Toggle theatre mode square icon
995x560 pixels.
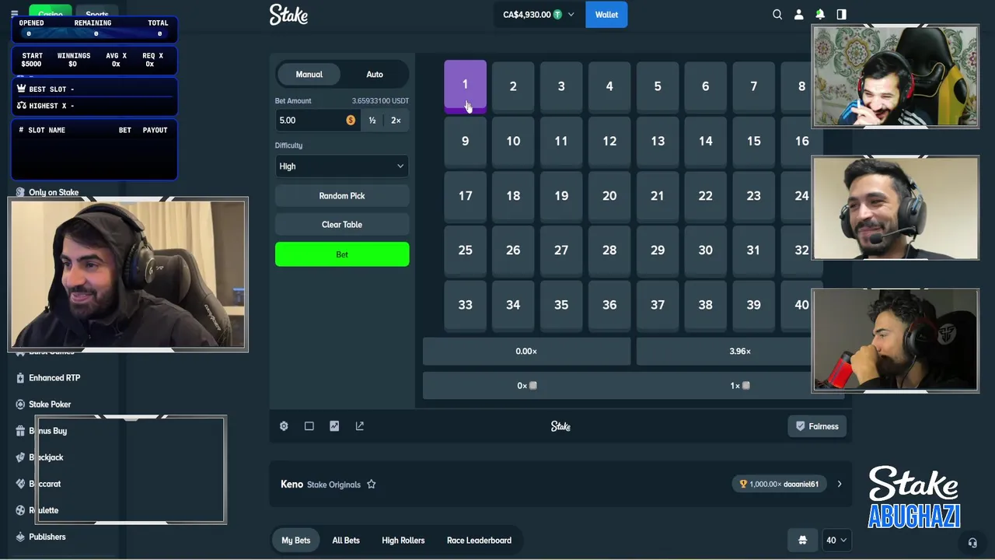coord(309,426)
